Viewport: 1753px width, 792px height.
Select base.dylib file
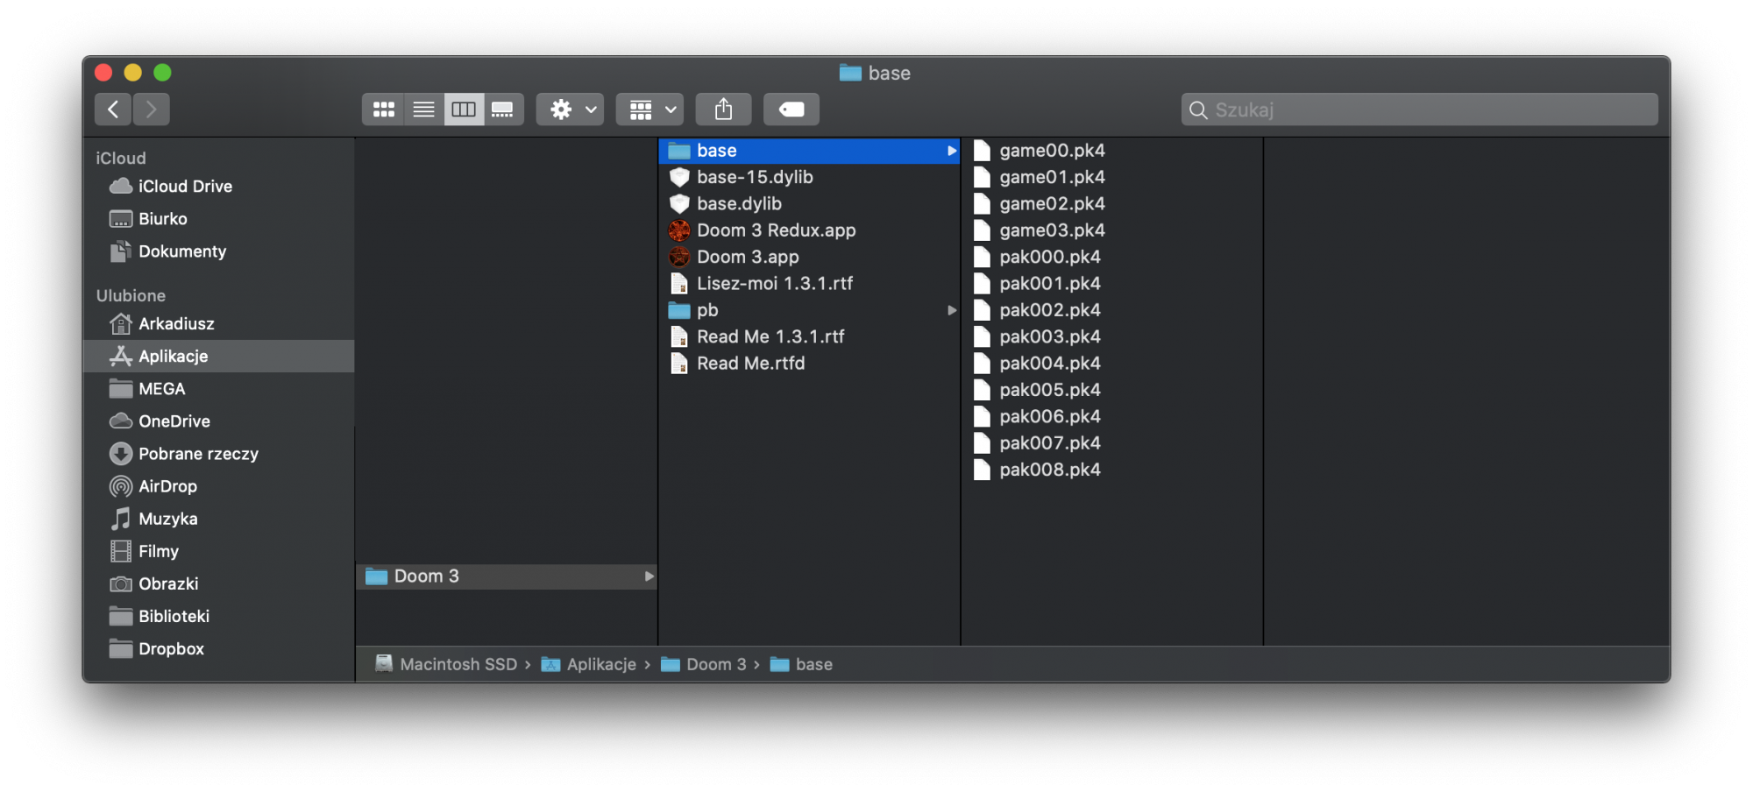pyautogui.click(x=809, y=204)
